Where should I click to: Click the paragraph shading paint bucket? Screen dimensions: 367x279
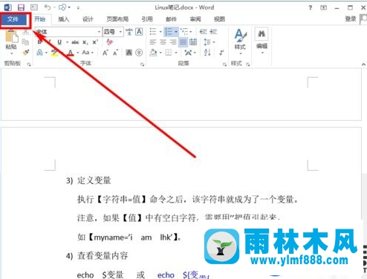(x=153, y=53)
